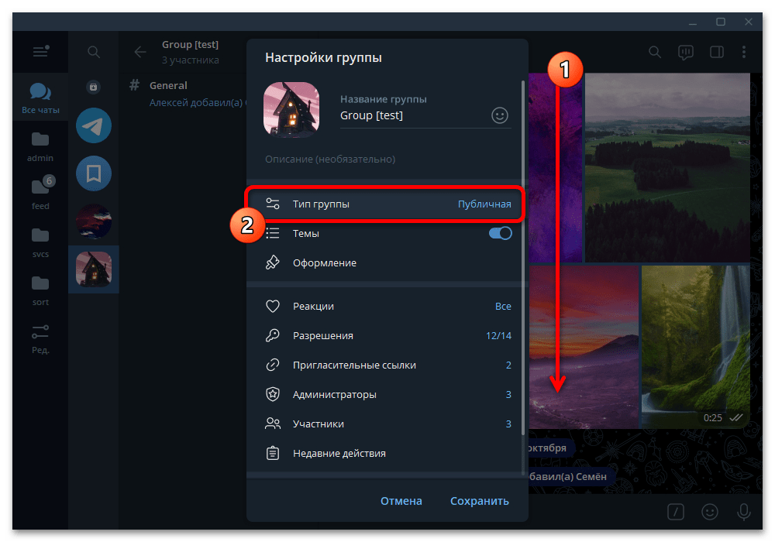Select the All chats folder
The width and height of the screenshot is (775, 542).
coord(40,98)
